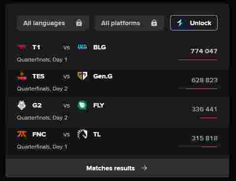This screenshot has height=181, width=236.
Task: Click the lock icon on All platforms
Action: (154, 23)
